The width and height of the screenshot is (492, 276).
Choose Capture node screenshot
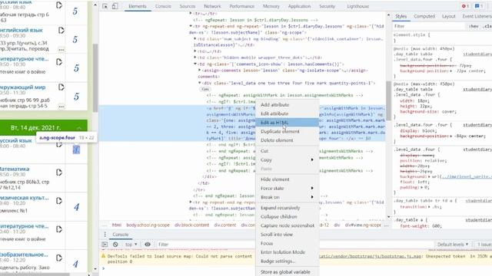tap(287, 225)
